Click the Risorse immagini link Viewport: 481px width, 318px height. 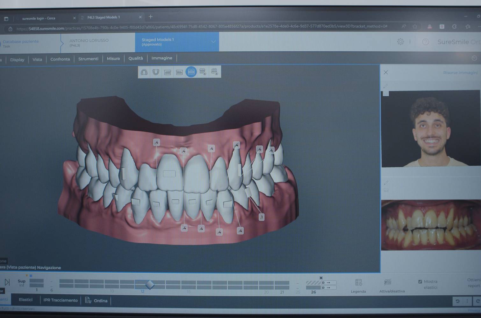pyautogui.click(x=460, y=73)
